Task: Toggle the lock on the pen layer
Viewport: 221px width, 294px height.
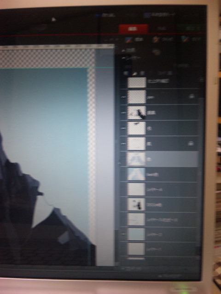Action: pyautogui.click(x=192, y=96)
